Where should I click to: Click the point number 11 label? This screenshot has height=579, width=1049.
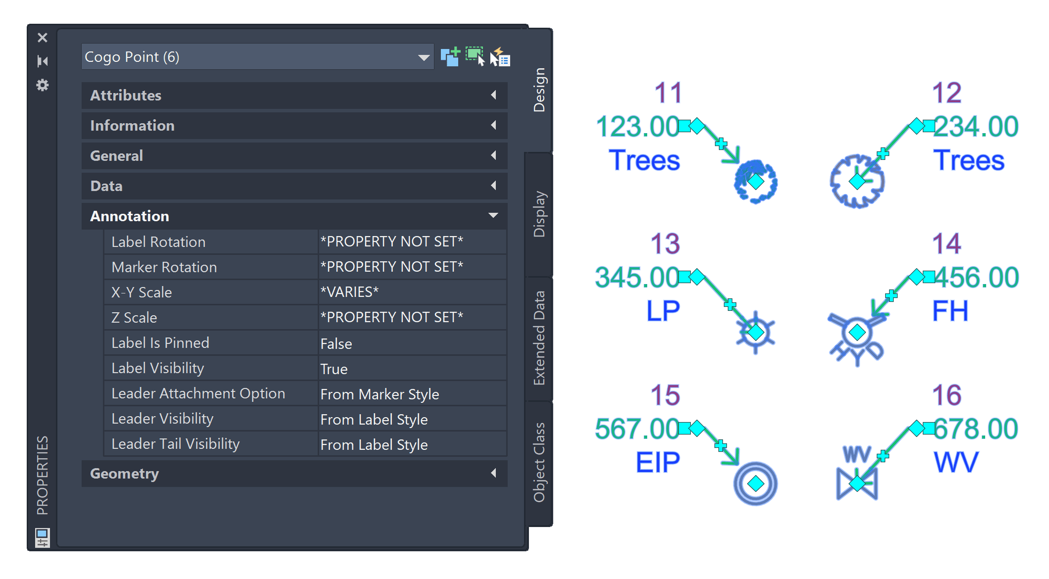pyautogui.click(x=668, y=93)
